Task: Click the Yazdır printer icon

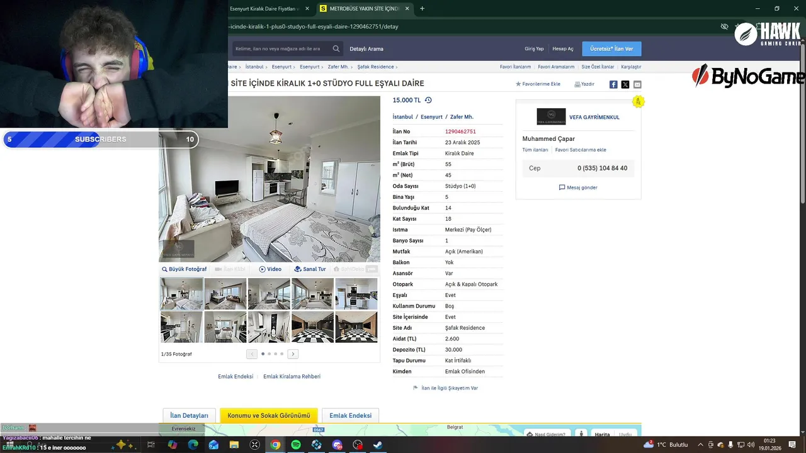Action: [577, 84]
